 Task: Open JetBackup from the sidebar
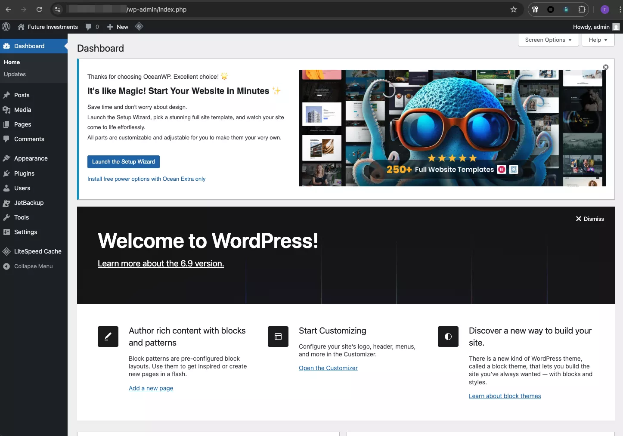28,203
